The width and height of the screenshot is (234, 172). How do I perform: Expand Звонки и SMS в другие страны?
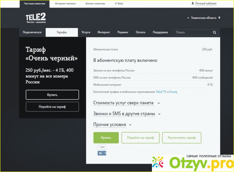coord(127,114)
